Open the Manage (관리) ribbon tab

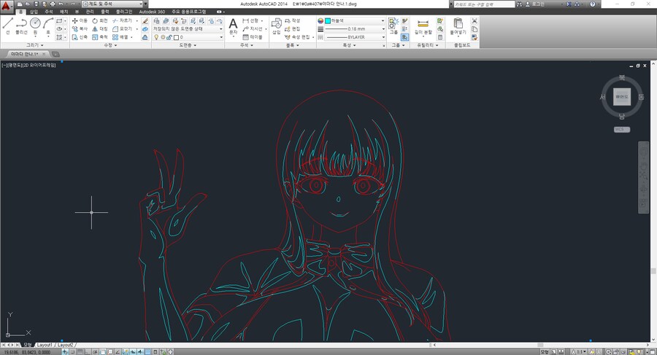90,12
